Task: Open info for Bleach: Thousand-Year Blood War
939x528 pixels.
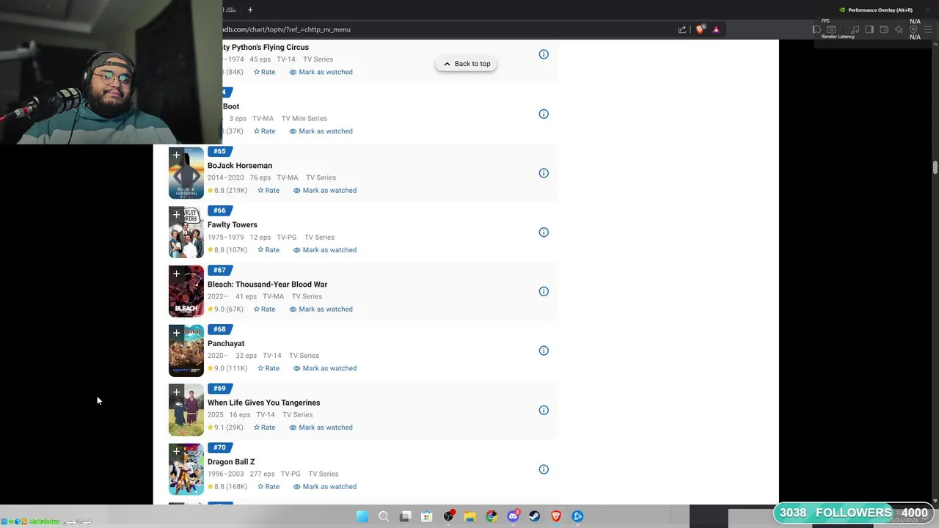Action: 544,291
